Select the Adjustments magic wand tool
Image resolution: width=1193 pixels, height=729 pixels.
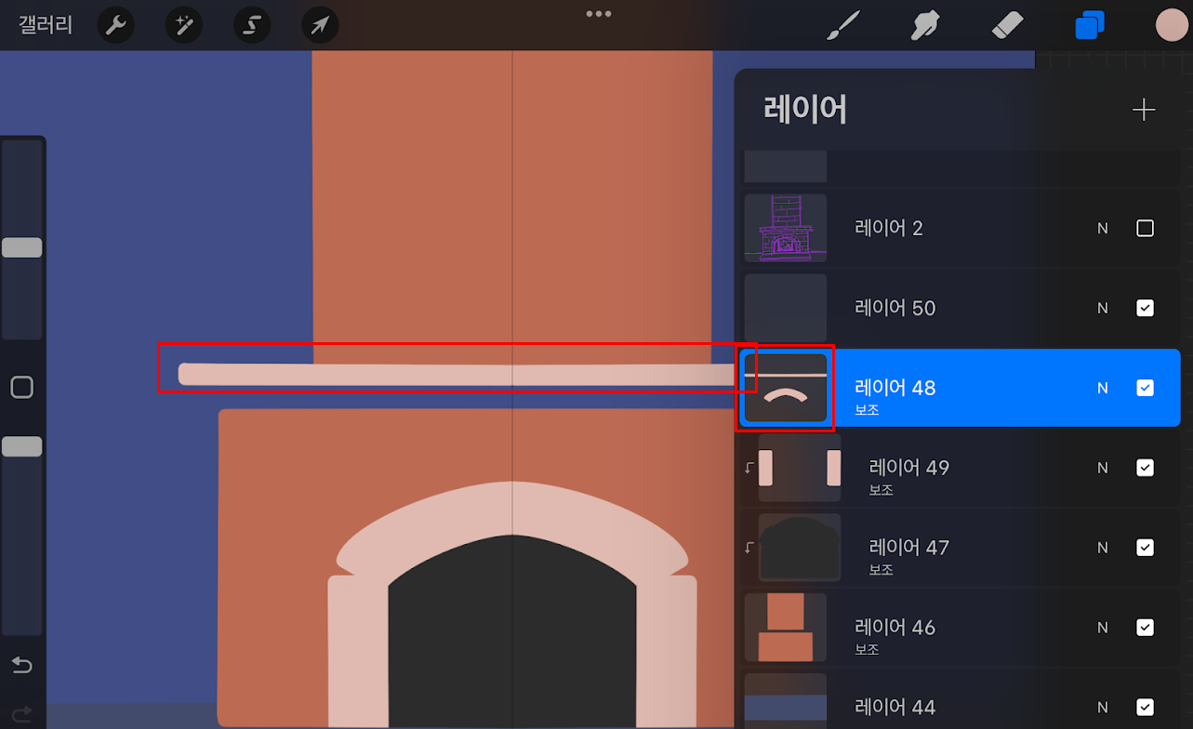click(183, 25)
